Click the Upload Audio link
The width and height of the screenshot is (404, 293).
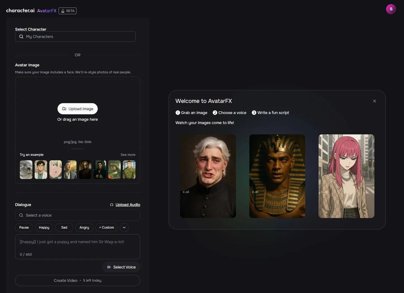click(125, 205)
